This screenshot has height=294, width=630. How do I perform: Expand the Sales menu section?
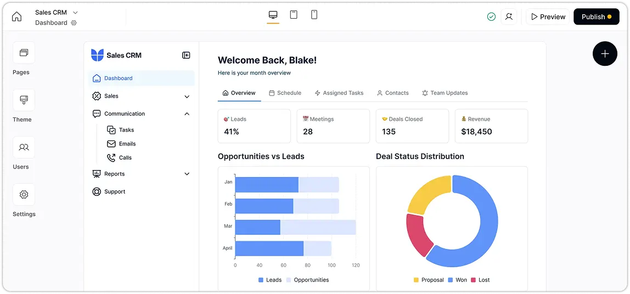(x=187, y=97)
